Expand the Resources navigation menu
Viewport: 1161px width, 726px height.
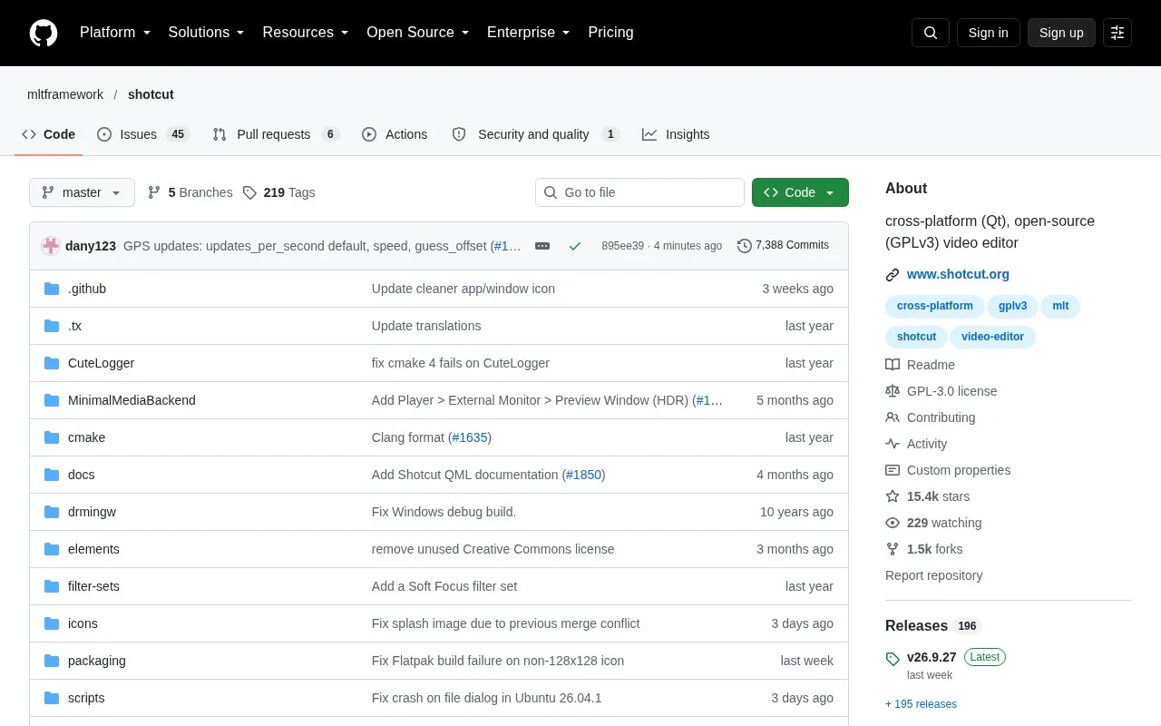(x=306, y=33)
